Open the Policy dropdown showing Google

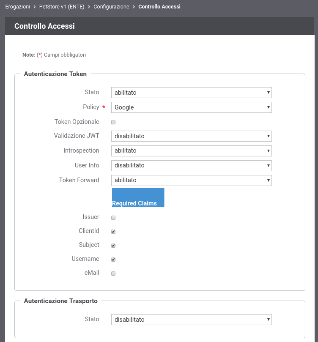(191, 107)
